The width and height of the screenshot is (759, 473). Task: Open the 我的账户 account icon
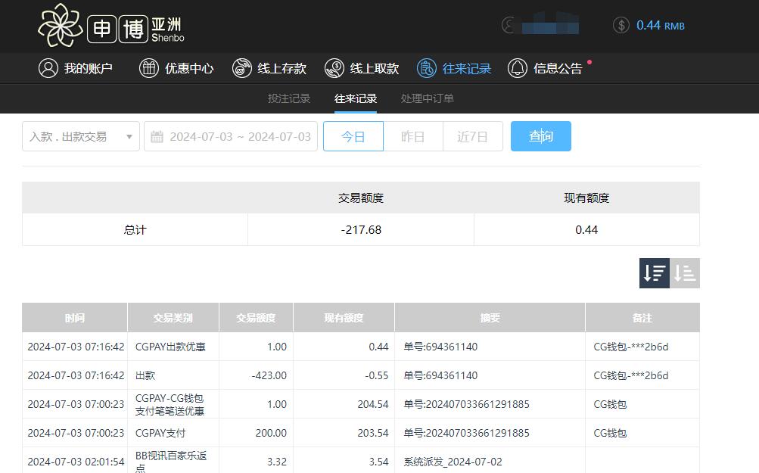pos(48,68)
